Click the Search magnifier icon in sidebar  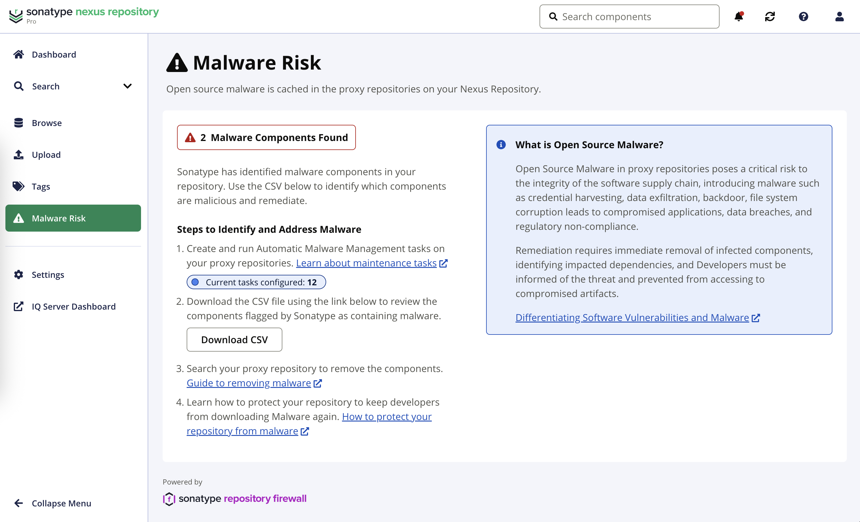coord(19,86)
